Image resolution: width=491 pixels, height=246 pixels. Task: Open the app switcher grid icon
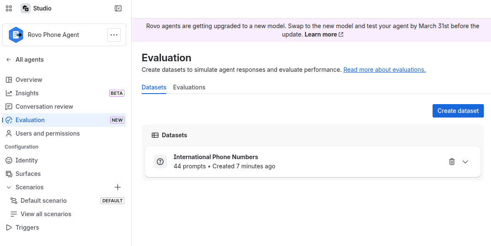click(9, 8)
